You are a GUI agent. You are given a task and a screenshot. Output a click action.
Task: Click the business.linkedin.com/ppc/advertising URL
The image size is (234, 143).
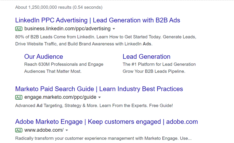click(x=68, y=29)
